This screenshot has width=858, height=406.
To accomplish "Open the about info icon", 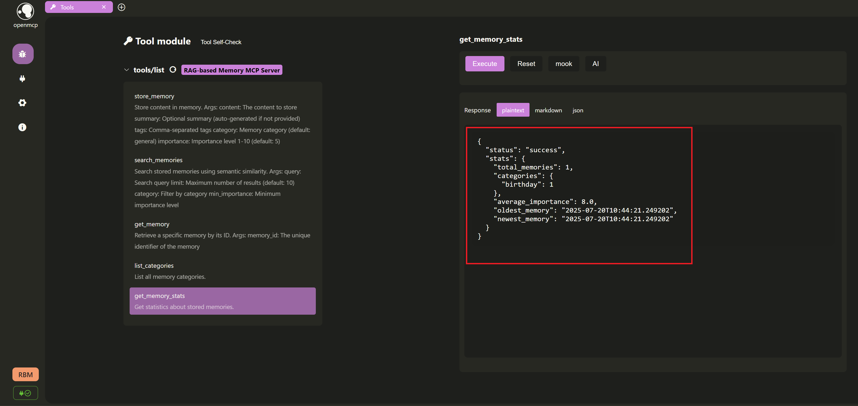I will [x=22, y=127].
